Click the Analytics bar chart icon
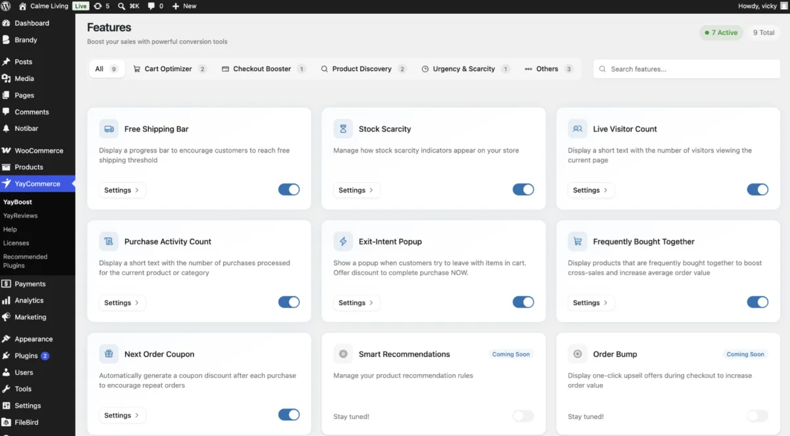This screenshot has width=790, height=436. click(x=7, y=301)
